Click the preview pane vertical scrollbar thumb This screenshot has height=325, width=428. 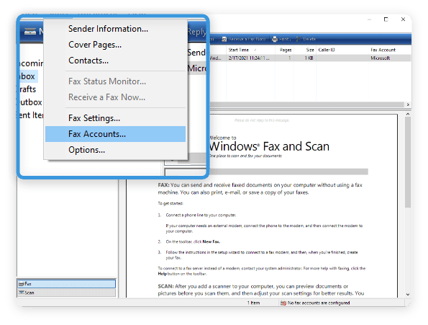[x=408, y=162]
